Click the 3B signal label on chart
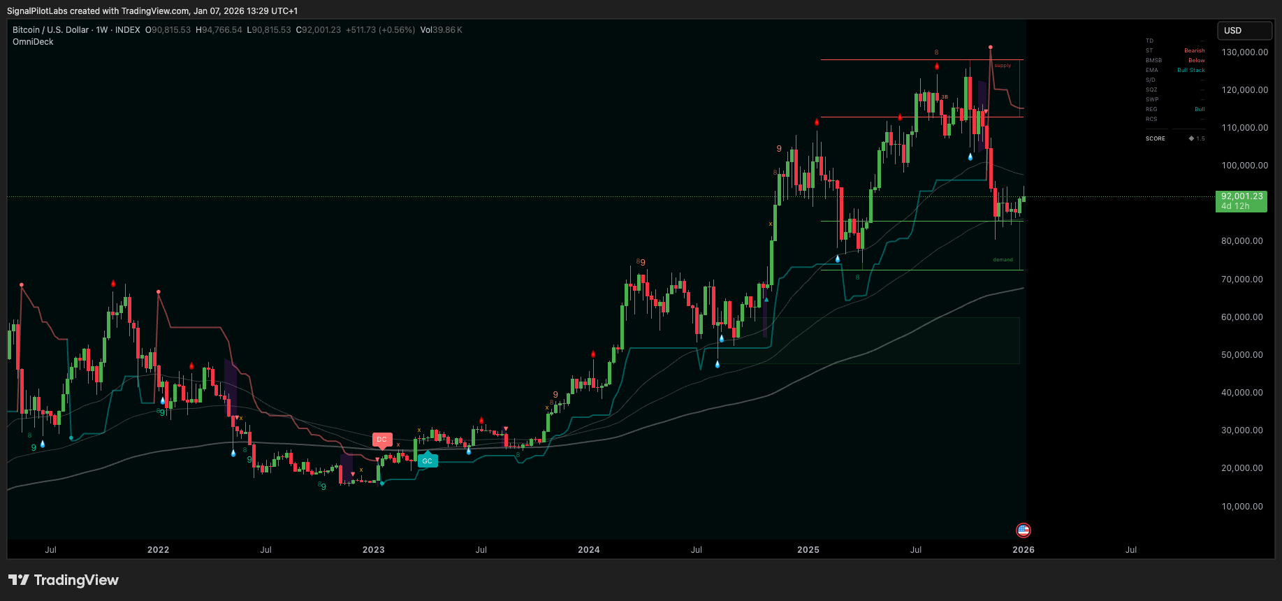The height and width of the screenshot is (601, 1282). [x=945, y=97]
